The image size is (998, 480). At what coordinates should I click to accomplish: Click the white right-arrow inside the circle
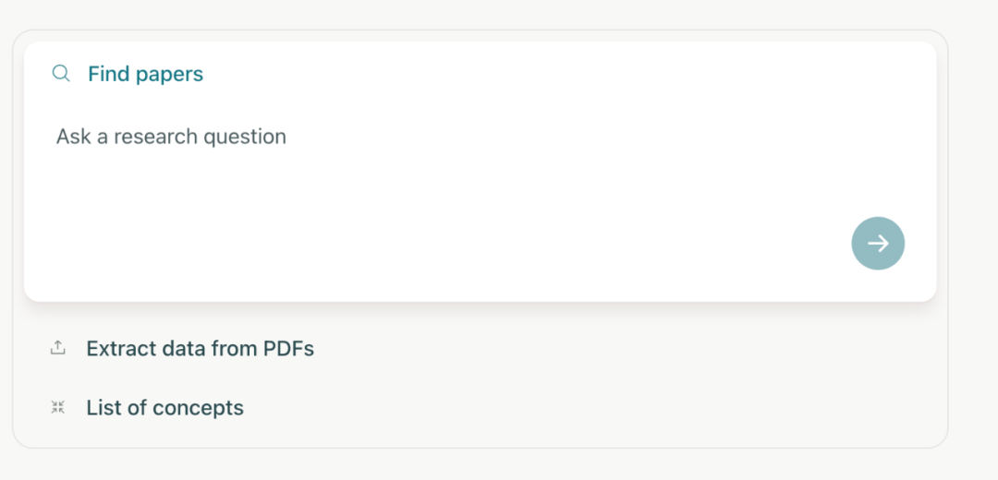879,244
